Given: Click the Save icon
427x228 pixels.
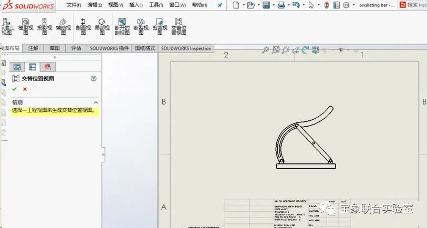Looking at the screenshot, I should (266, 5).
